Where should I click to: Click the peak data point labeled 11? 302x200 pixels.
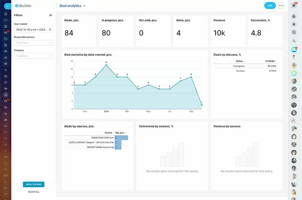[106, 65]
